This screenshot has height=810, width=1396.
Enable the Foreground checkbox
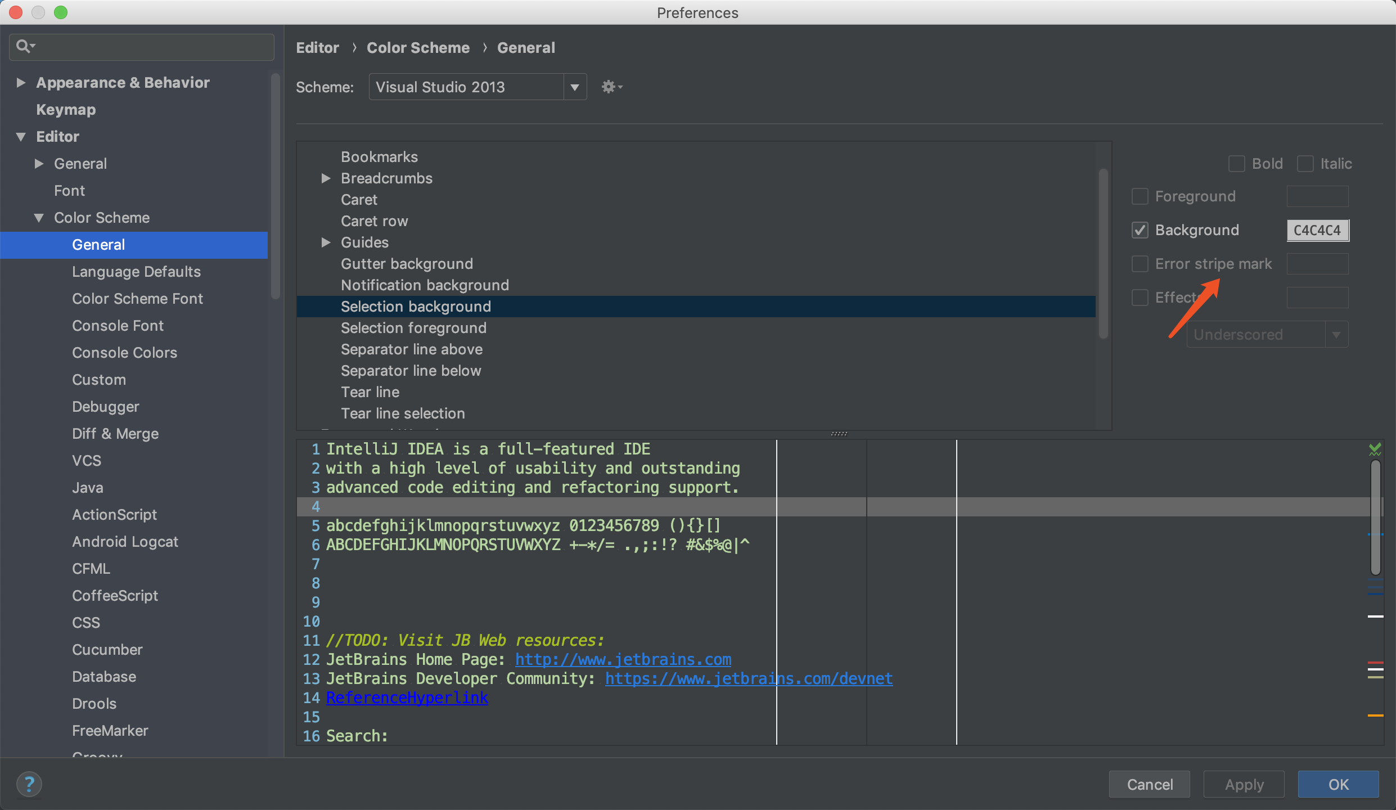[1140, 196]
